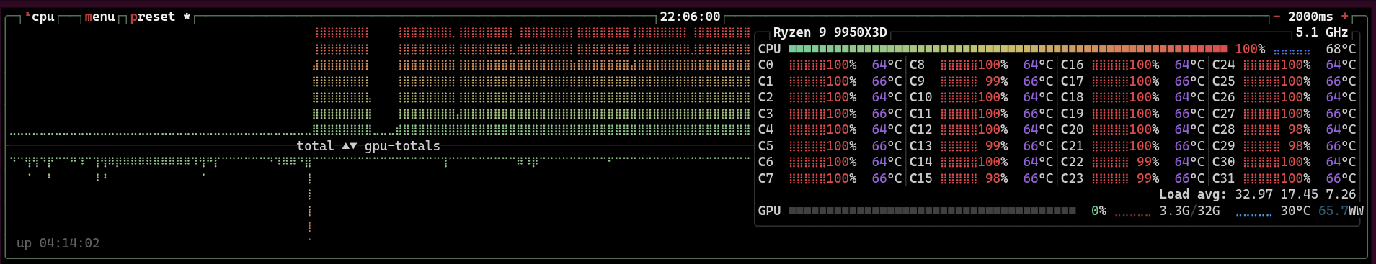Click the C13 core 99% value

(996, 146)
